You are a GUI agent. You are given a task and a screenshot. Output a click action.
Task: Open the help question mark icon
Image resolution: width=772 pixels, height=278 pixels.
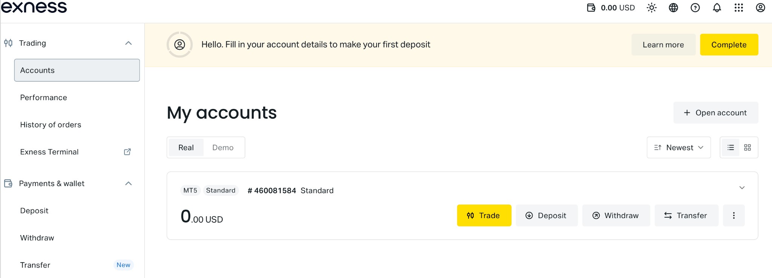pos(695,8)
